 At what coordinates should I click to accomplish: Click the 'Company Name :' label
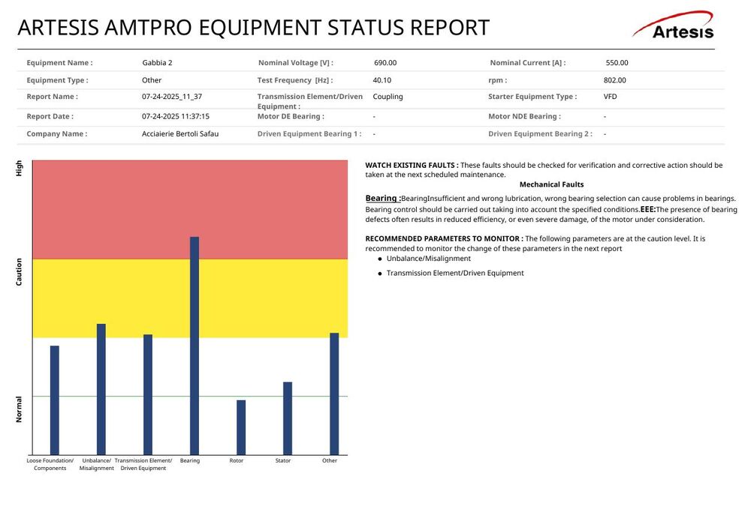pos(57,134)
